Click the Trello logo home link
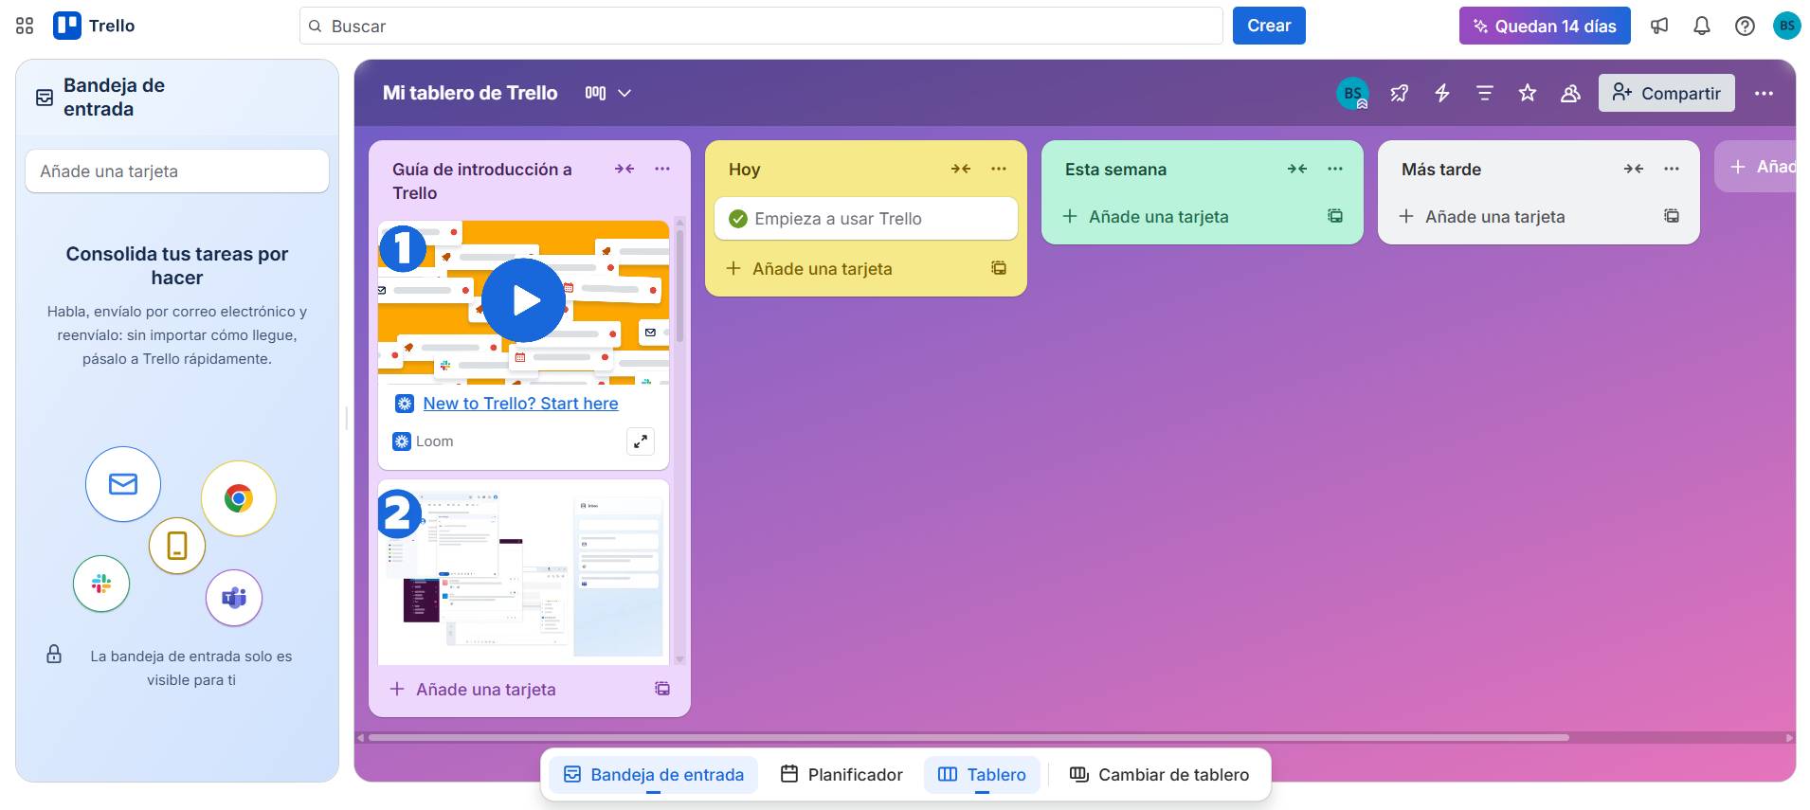 click(x=94, y=26)
